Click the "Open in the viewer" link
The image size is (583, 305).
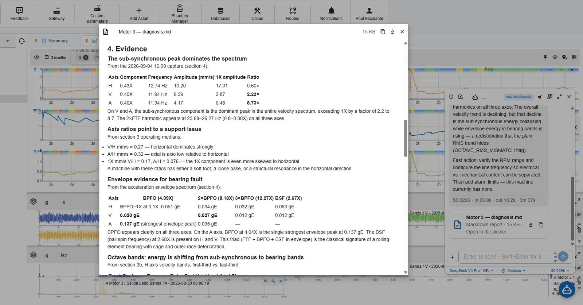click(486, 232)
